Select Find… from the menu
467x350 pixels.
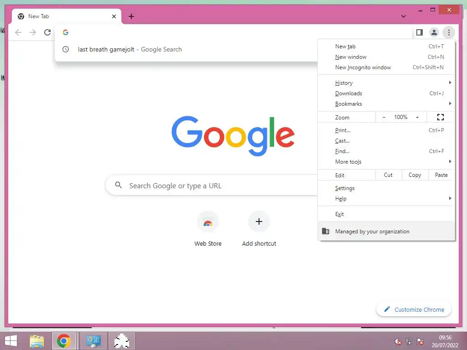pyautogui.click(x=386, y=151)
